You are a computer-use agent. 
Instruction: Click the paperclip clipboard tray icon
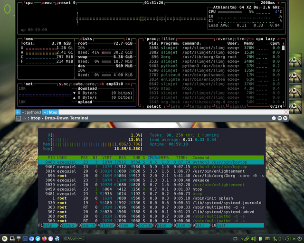(247, 239)
